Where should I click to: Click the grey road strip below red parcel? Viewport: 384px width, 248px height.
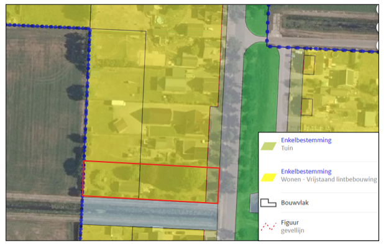(150, 213)
